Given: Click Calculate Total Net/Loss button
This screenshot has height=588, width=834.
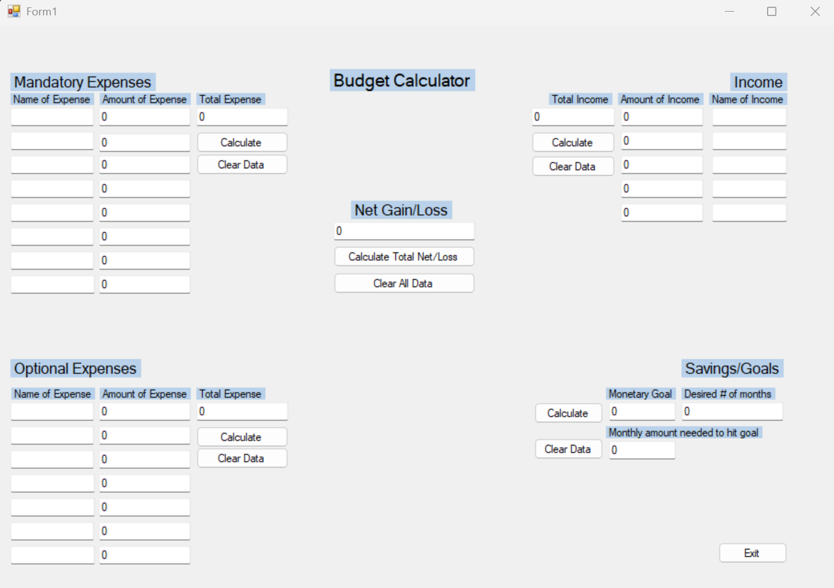Looking at the screenshot, I should [404, 257].
